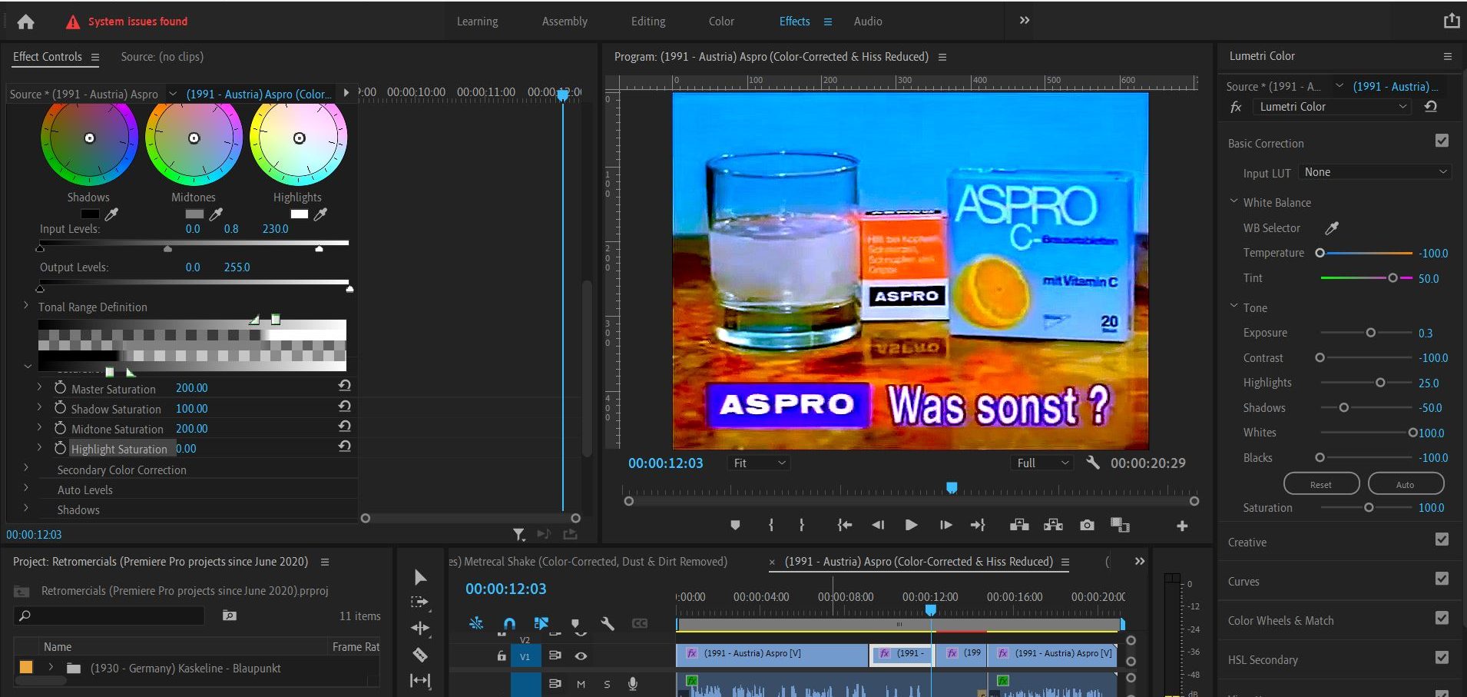Go to Out point
The width and height of the screenshot is (1467, 697).
pyautogui.click(x=978, y=525)
